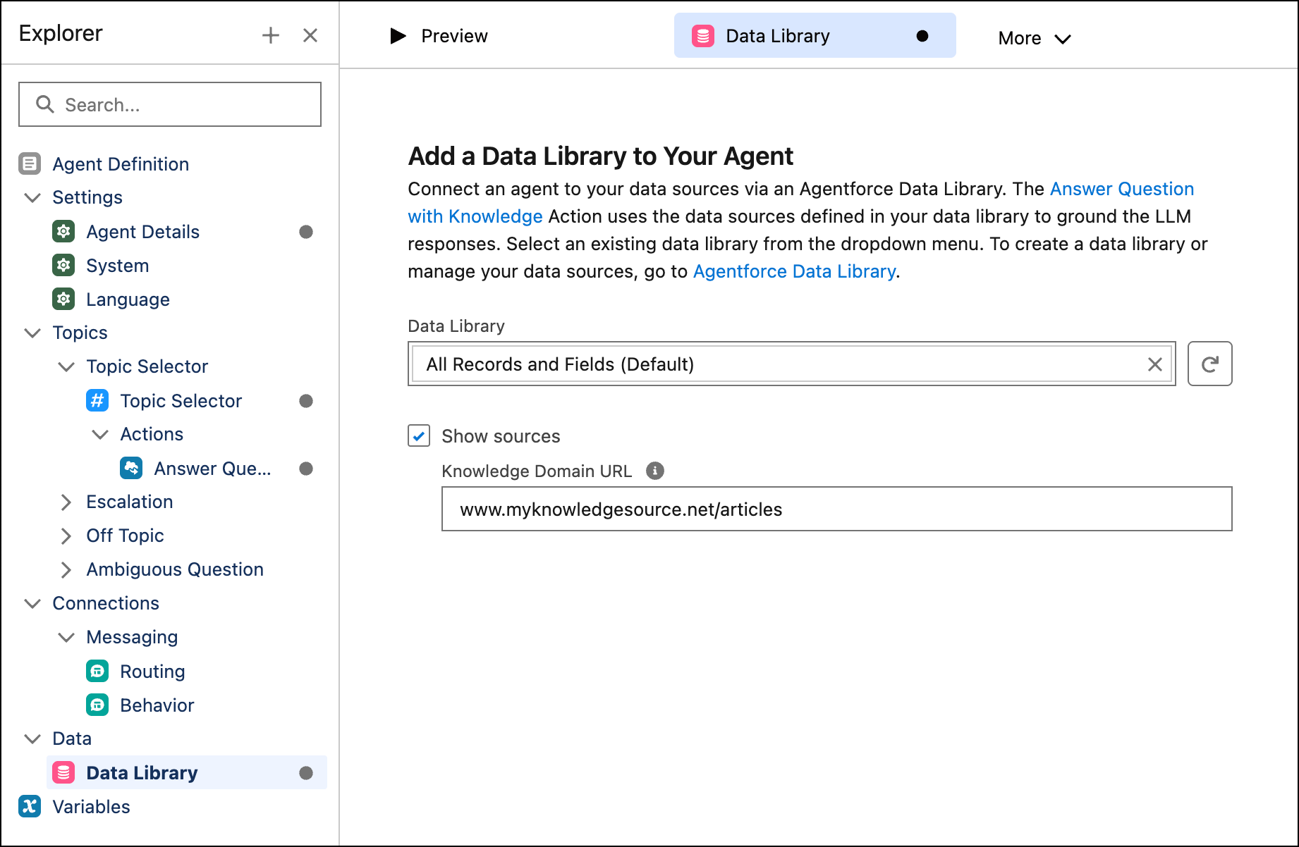Click the Agent Definition document icon
The image size is (1299, 847).
(x=30, y=163)
